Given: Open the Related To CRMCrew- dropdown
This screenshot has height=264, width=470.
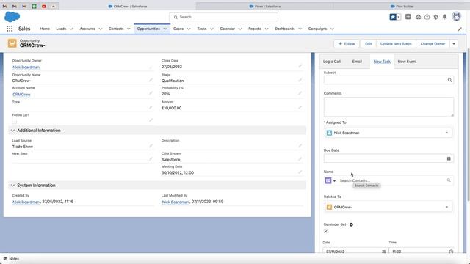Looking at the screenshot, I should (388, 207).
